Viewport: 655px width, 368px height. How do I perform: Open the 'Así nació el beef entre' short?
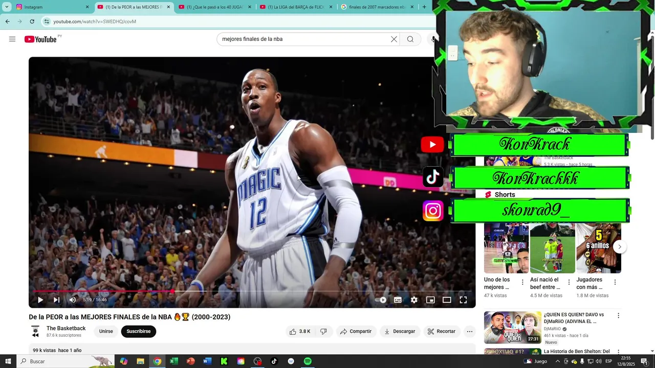click(x=552, y=248)
